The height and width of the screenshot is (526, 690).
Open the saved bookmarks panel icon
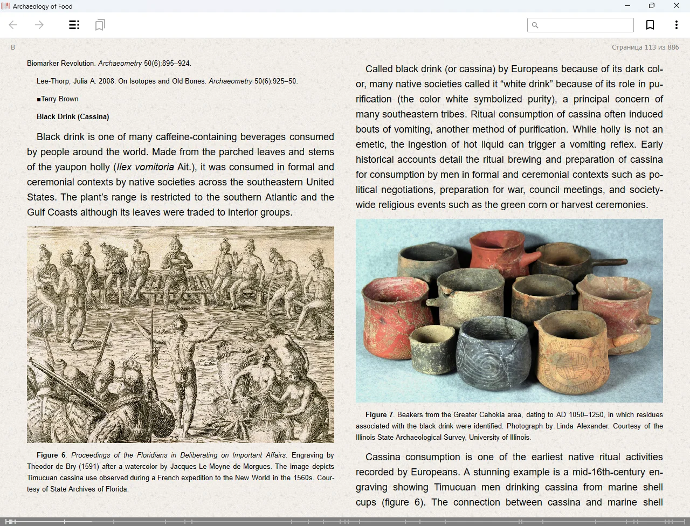click(100, 25)
